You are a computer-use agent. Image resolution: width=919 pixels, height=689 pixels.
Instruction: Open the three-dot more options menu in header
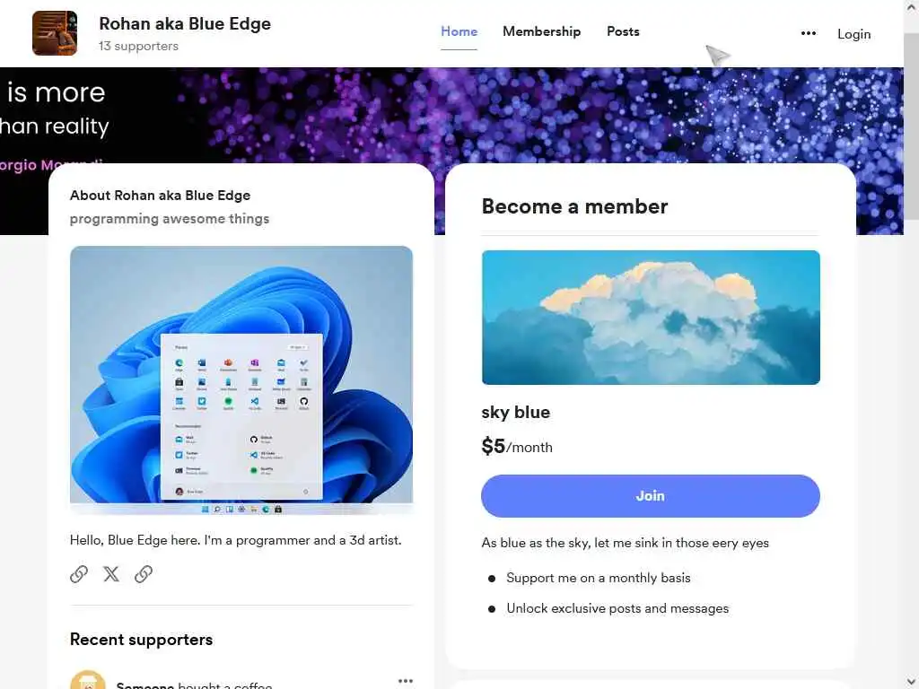pyautogui.click(x=809, y=33)
